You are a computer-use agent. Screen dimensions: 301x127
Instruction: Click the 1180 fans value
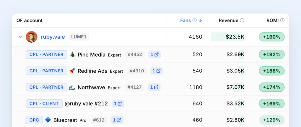196,87
